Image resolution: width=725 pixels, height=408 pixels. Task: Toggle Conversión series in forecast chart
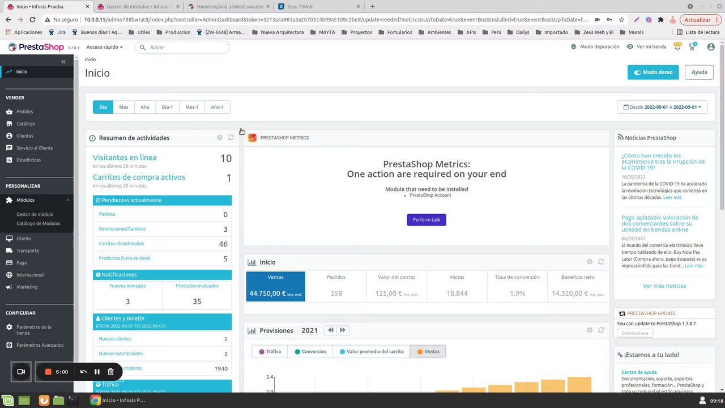tap(310, 351)
